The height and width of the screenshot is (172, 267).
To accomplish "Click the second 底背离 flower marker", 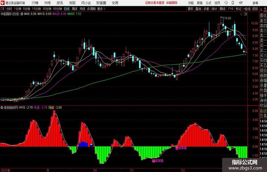I will [x=177, y=148].
